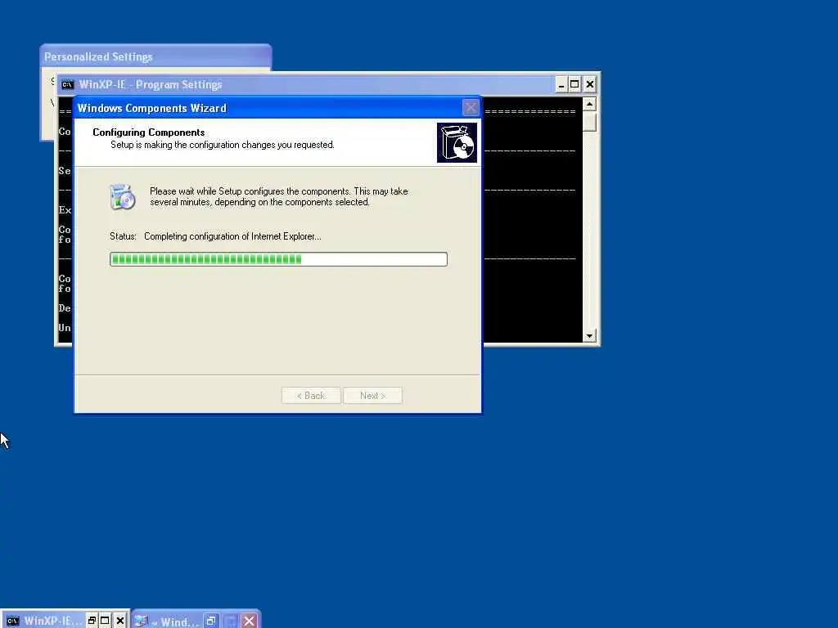This screenshot has width=838, height=628.
Task: Click the Back button in the wizard
Action: point(311,396)
